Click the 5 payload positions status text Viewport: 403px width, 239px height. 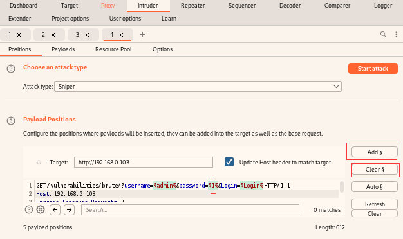(48, 227)
